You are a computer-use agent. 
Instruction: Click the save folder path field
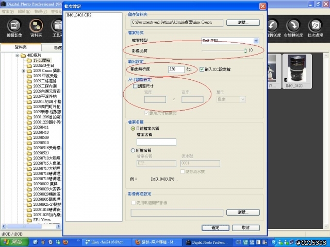tap(177, 23)
